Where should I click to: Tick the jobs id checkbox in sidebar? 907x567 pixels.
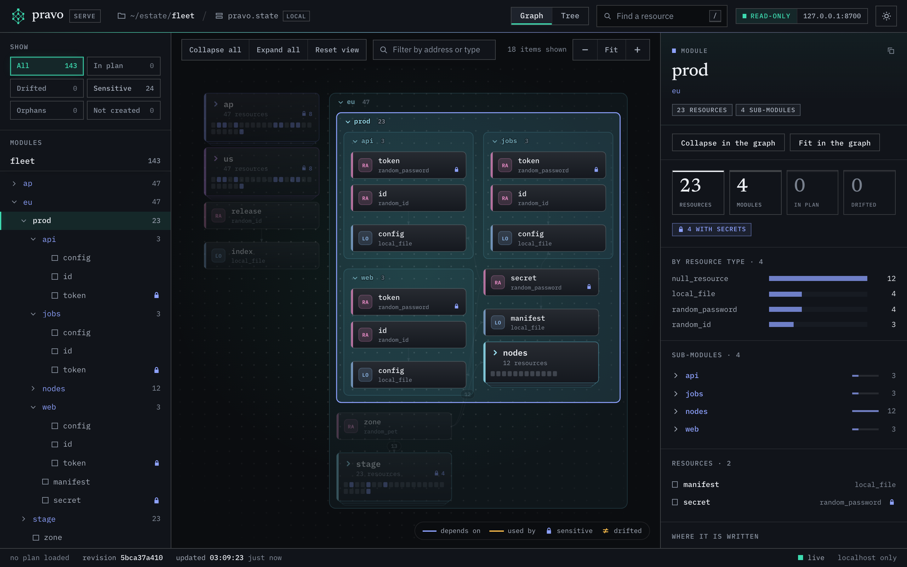[55, 351]
